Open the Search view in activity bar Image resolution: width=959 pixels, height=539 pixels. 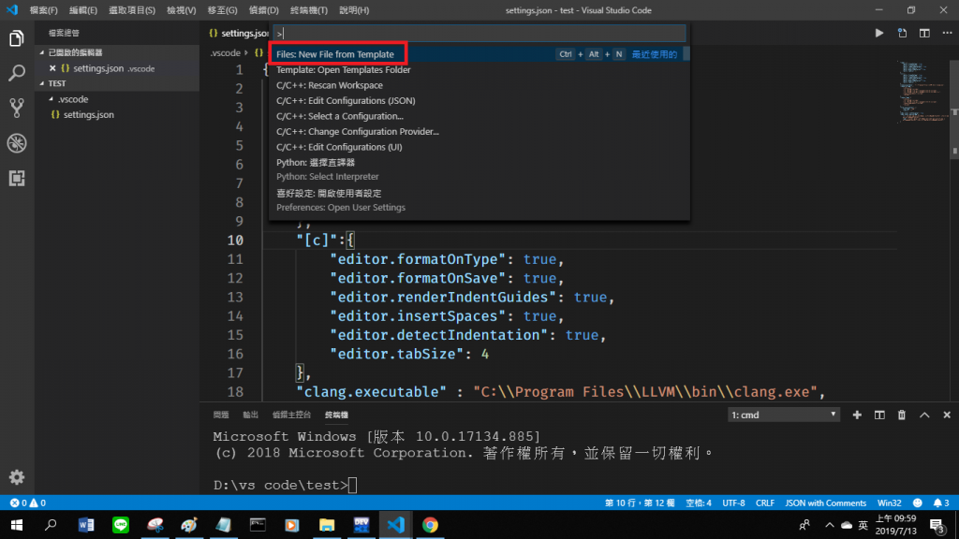click(x=17, y=73)
